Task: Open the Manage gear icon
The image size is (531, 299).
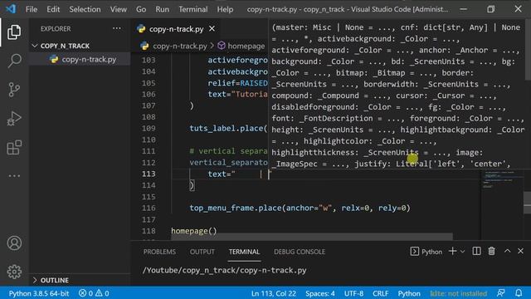Action: pos(14,272)
